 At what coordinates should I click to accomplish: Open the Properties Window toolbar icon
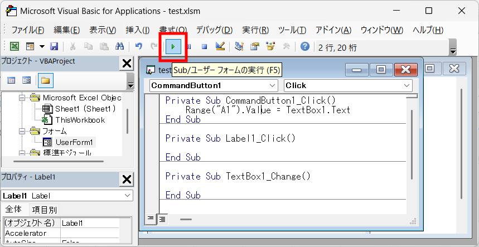(x=255, y=46)
